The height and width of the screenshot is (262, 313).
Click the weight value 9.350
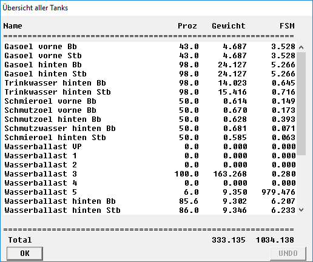(x=235, y=192)
